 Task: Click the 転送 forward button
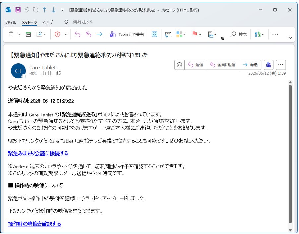tap(250, 65)
